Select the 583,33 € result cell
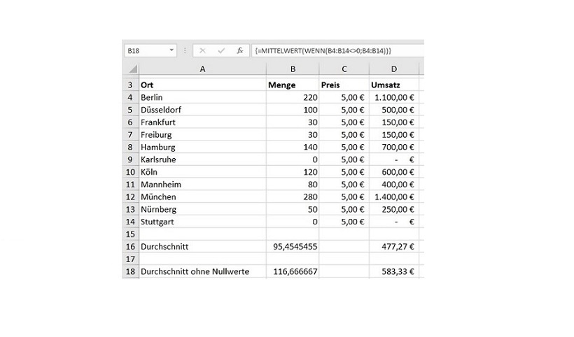The height and width of the screenshot is (337, 574). point(393,271)
